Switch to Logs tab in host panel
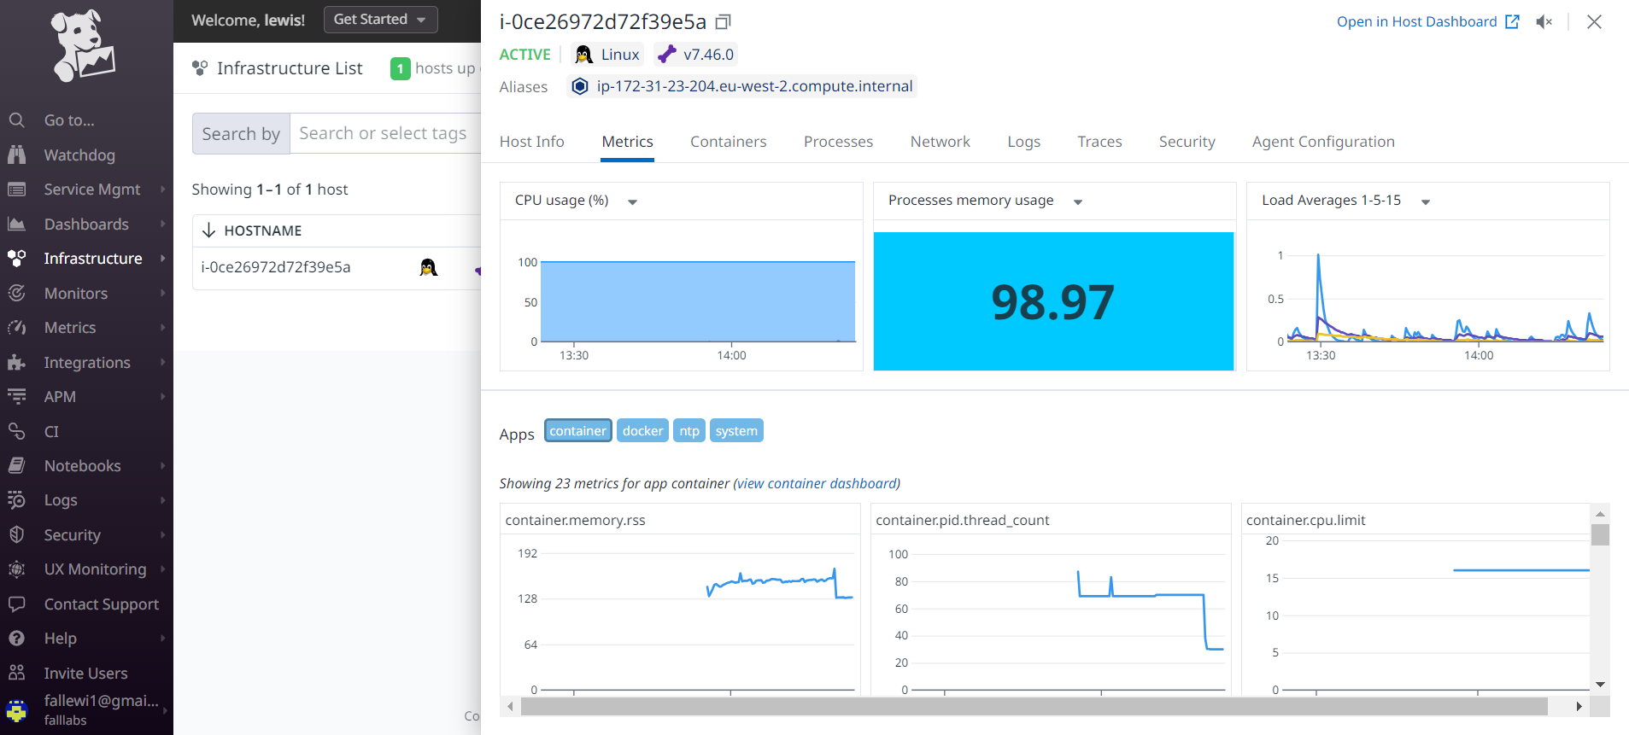 [1023, 142]
